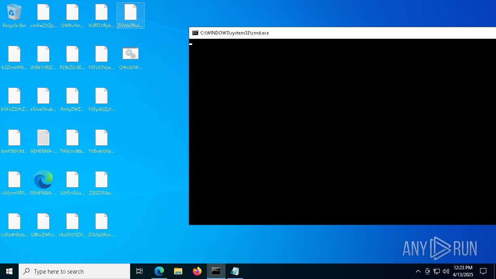
Task: Open the Windows Start menu
Action: pyautogui.click(x=9, y=271)
